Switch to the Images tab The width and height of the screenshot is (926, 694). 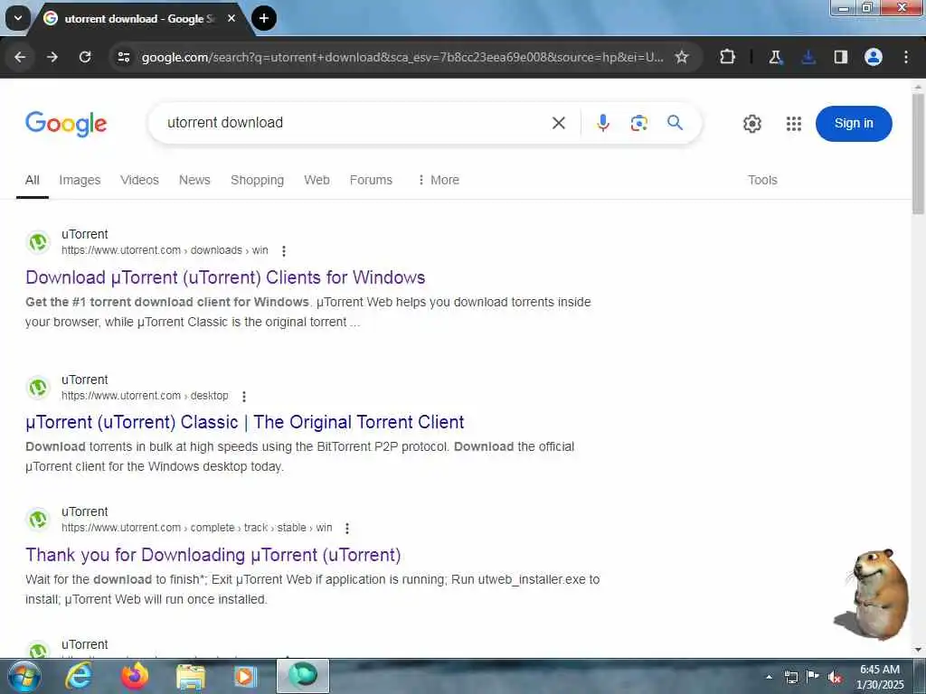pos(80,180)
